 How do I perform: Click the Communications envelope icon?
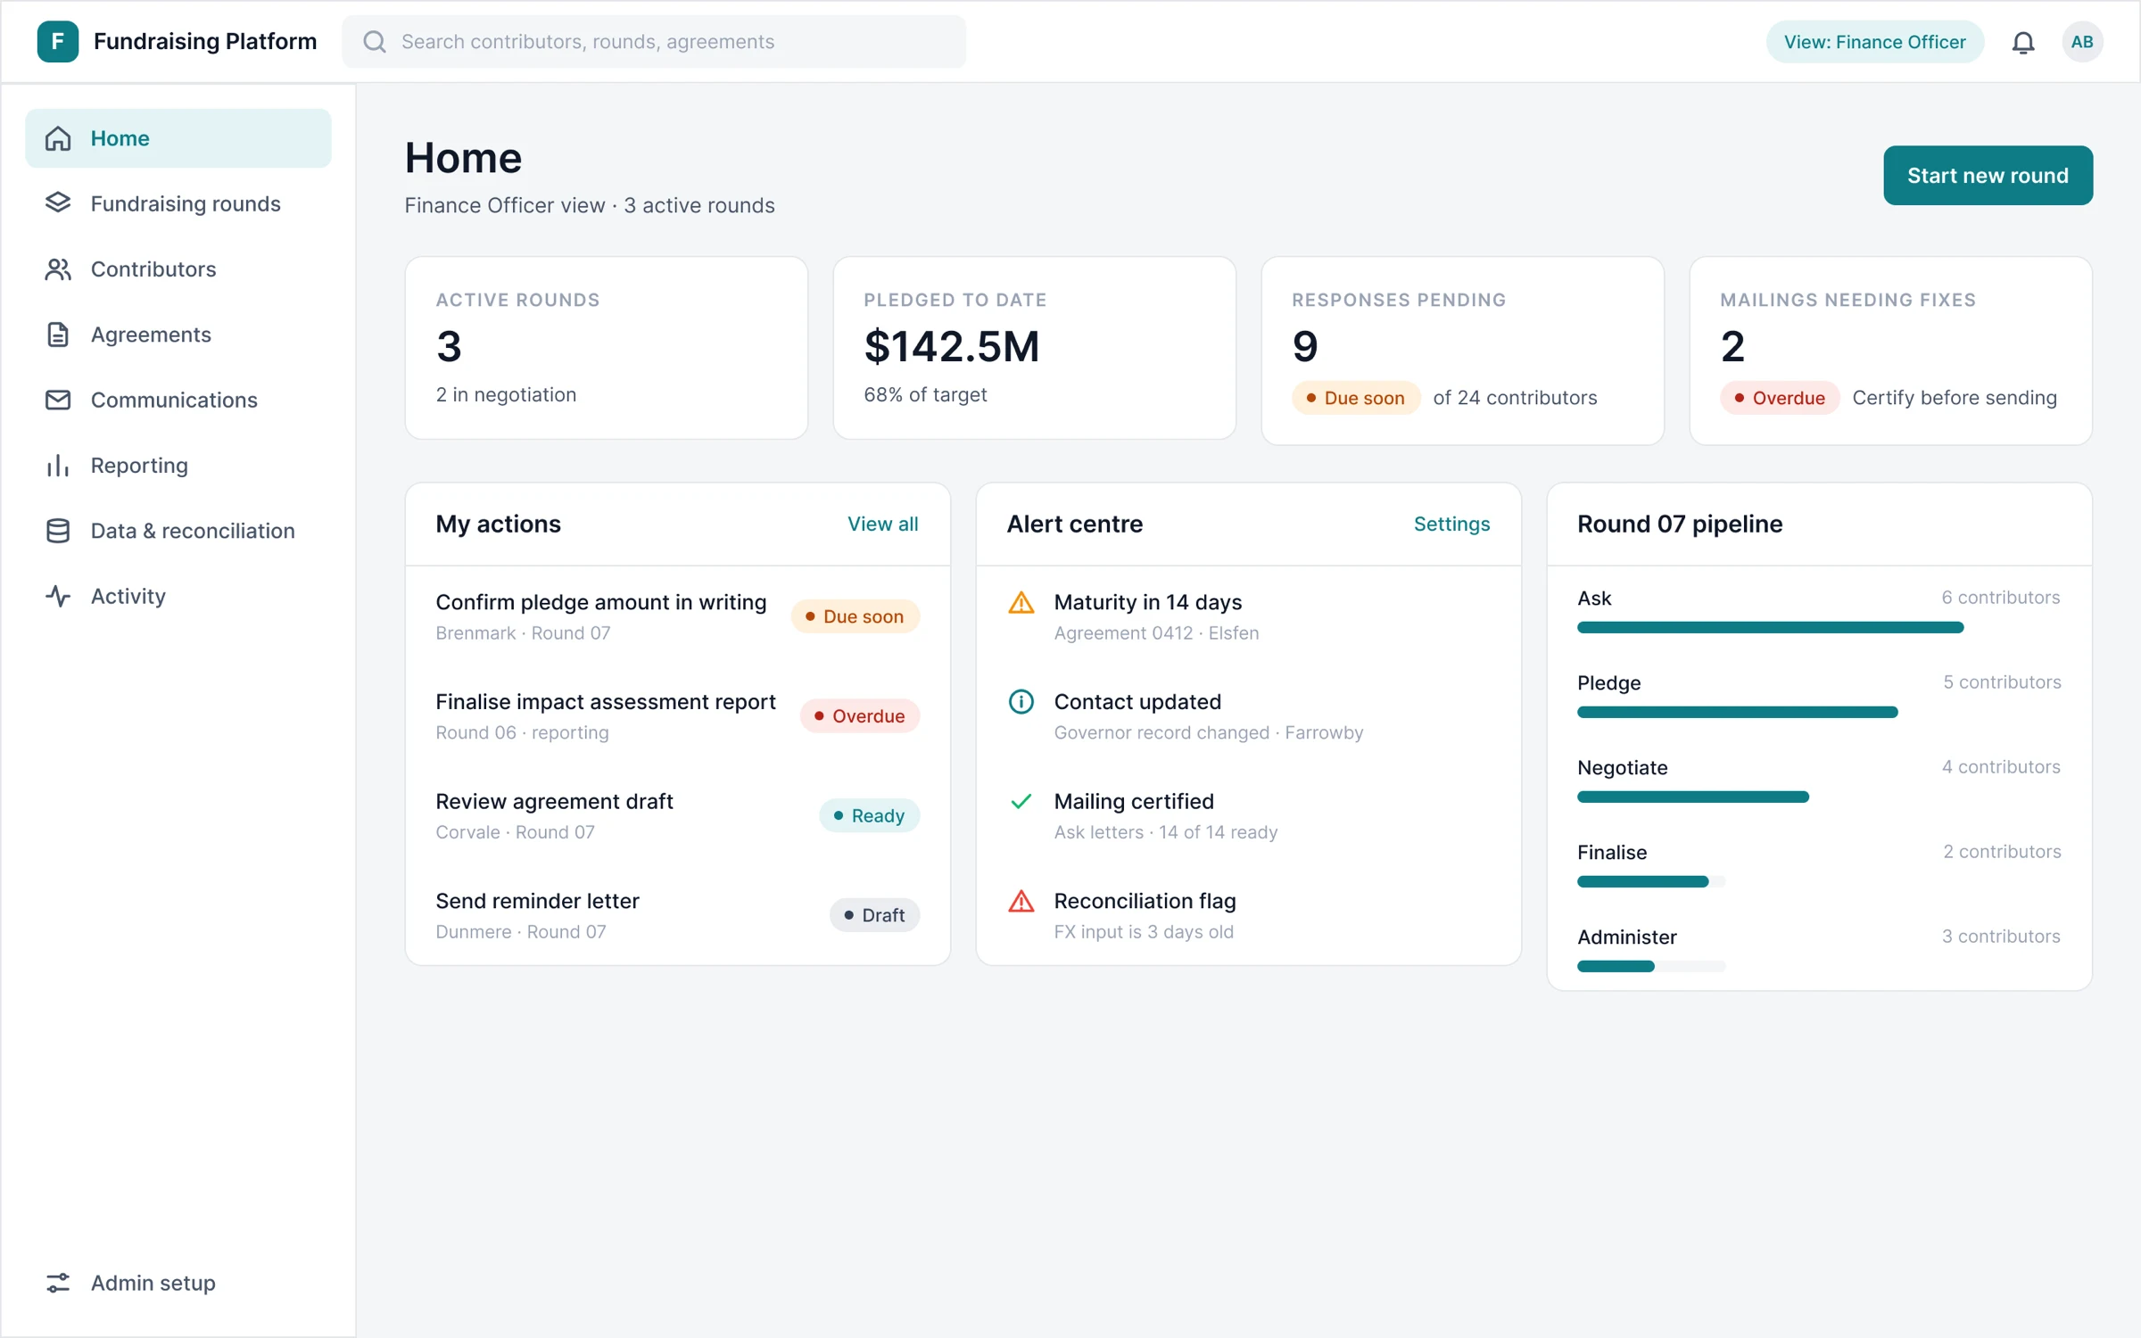point(58,400)
